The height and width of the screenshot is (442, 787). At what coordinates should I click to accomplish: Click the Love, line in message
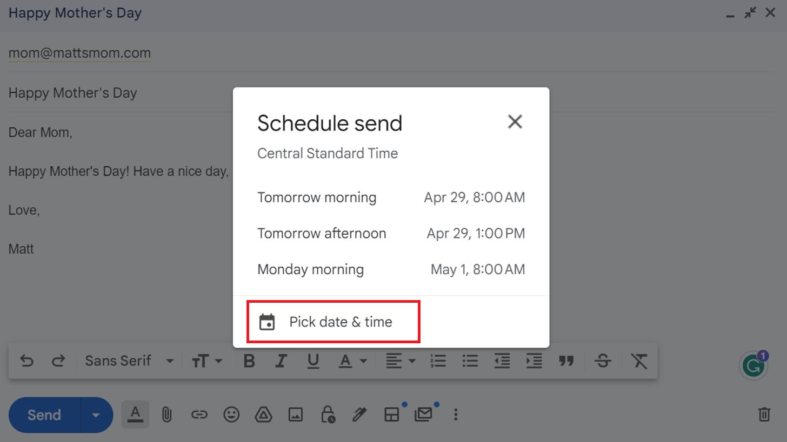coord(24,210)
